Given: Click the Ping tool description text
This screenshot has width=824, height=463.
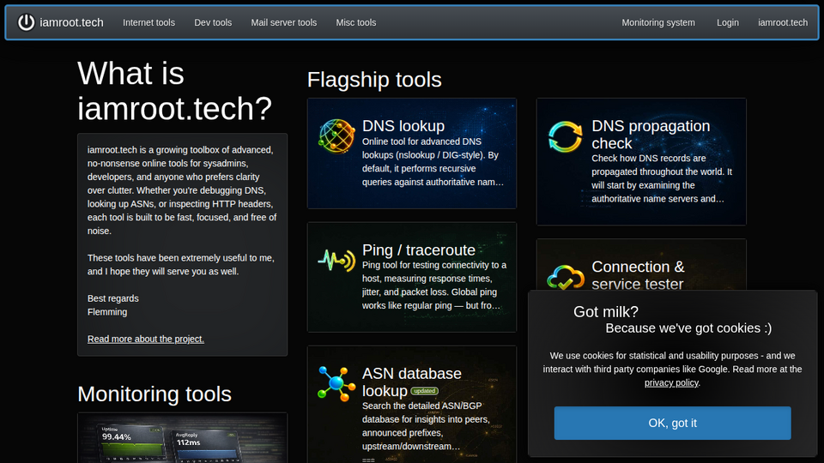Looking at the screenshot, I should 434,286.
